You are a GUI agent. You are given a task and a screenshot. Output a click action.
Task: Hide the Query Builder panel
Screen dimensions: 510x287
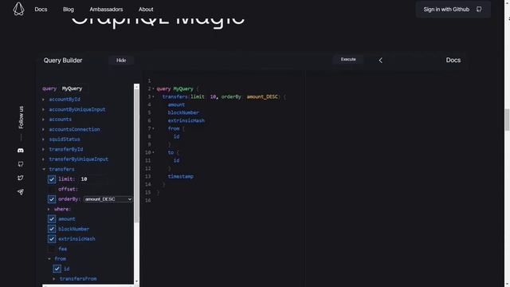pyautogui.click(x=121, y=61)
